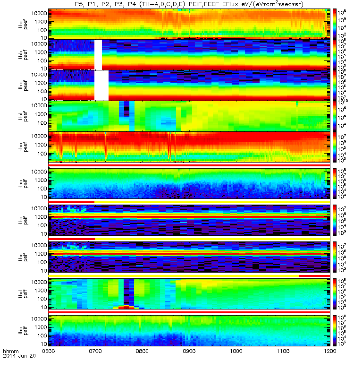This screenshot has height=378, width=354.
Task: Click the color bar beside thd peef panel
Action: click(x=335, y=116)
